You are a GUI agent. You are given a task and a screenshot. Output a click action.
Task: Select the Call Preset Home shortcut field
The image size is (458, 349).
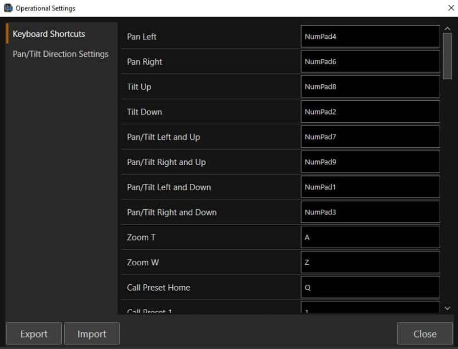coord(370,288)
